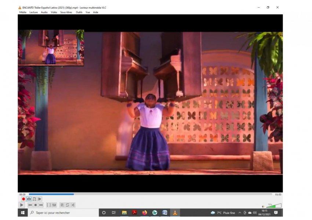
Task: Click elapsed time 00:20 label
Action: click(22, 194)
